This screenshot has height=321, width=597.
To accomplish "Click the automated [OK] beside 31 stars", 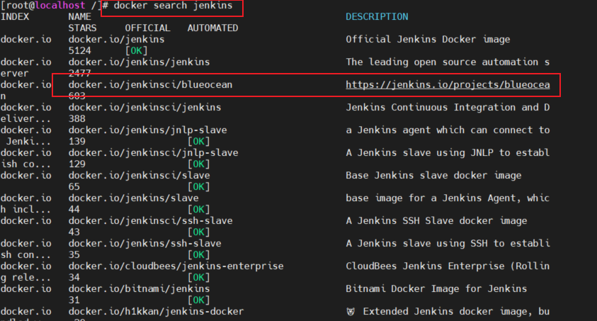I will [199, 300].
